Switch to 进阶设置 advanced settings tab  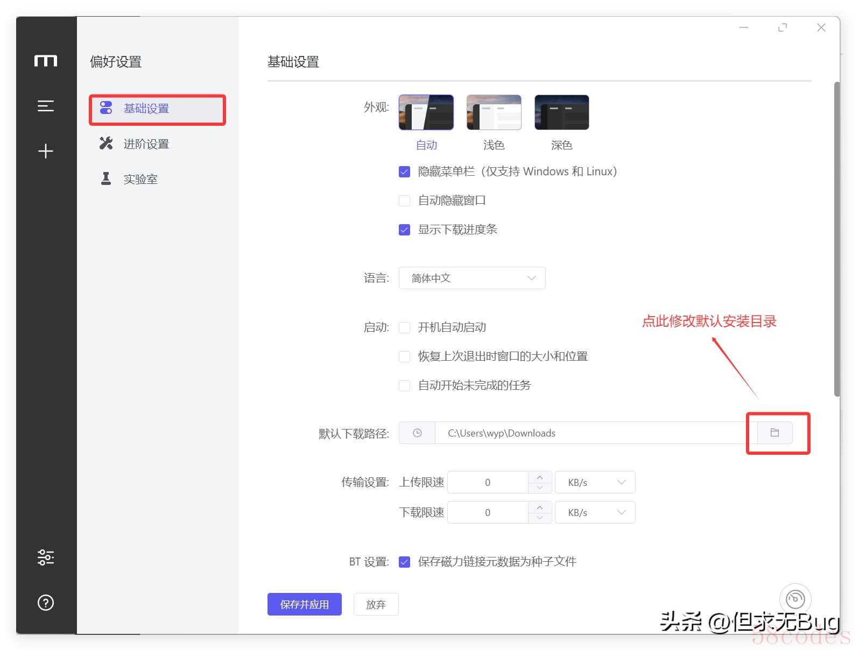[146, 144]
